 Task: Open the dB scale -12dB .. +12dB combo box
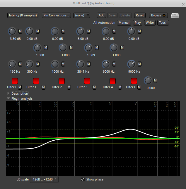coord(44,180)
